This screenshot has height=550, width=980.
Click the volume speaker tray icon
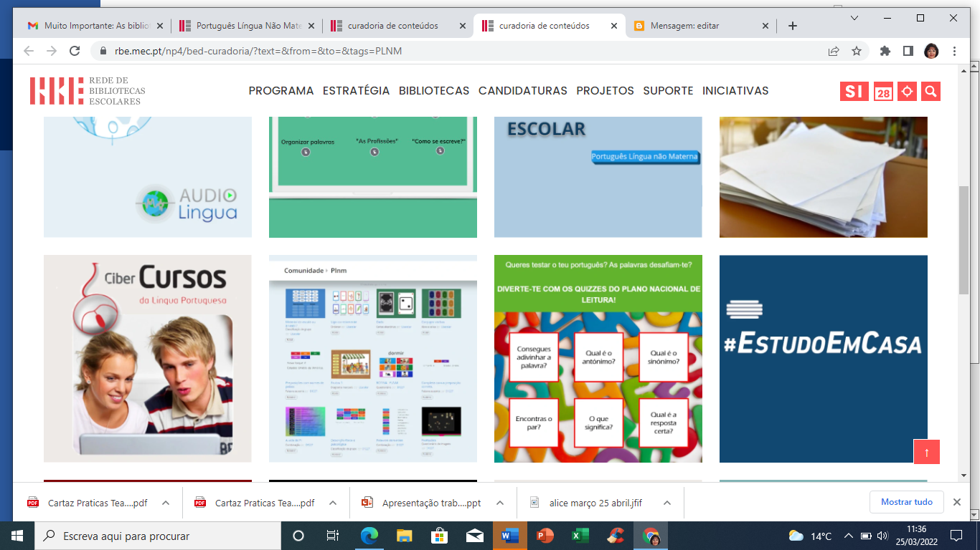tap(882, 536)
